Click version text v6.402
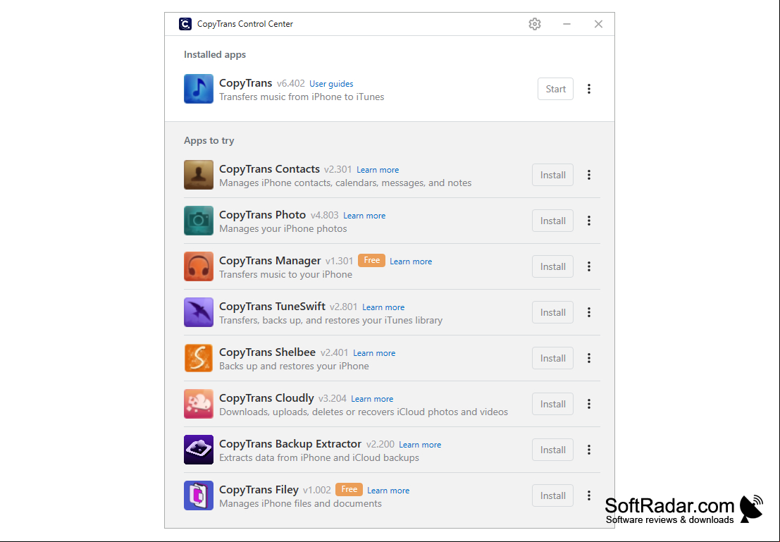780x542 pixels. [x=290, y=84]
